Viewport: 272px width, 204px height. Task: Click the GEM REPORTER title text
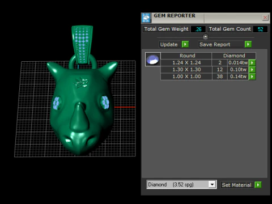pos(175,16)
